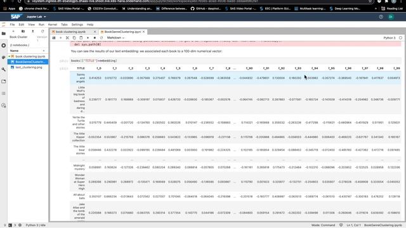406x228 pixels.
Task: Bookmark this page with the star icon
Action: coord(370,1)
